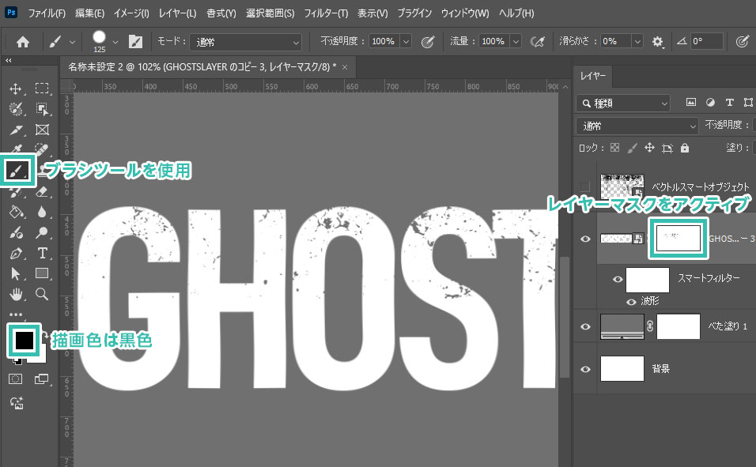Select the Rectangular Marquee tool
The image size is (756, 467).
pos(42,89)
